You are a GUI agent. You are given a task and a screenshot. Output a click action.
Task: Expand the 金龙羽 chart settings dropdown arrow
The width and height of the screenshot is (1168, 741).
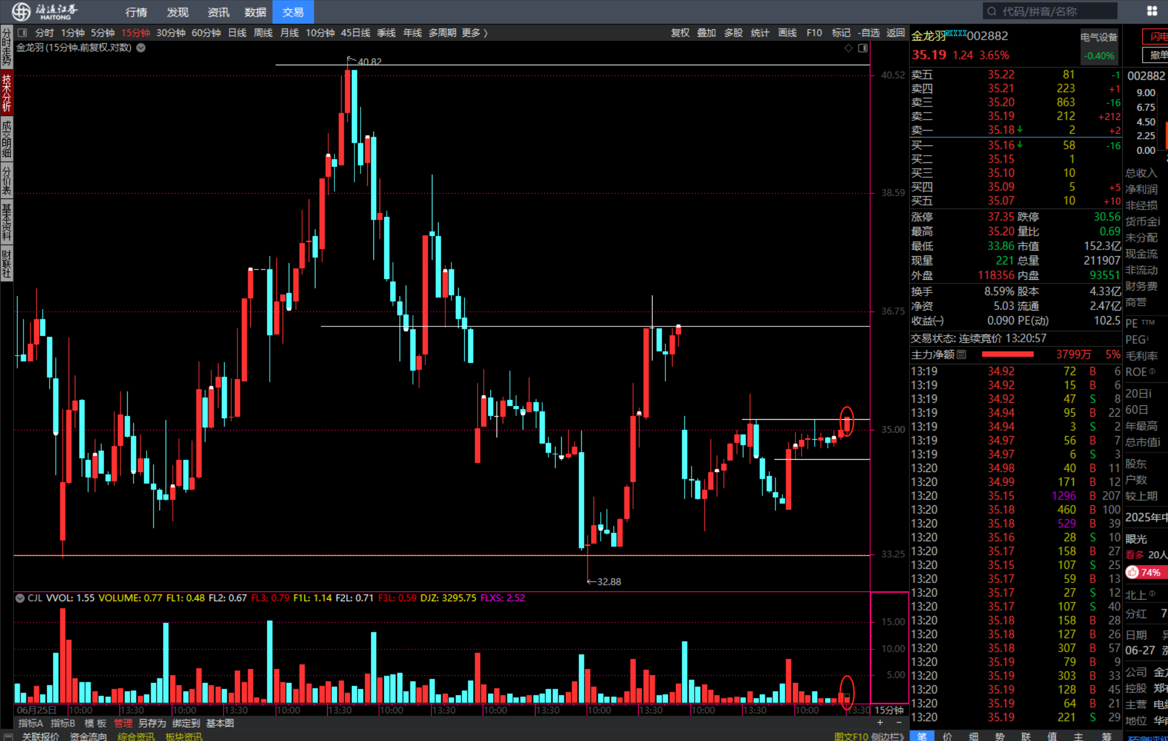point(141,48)
